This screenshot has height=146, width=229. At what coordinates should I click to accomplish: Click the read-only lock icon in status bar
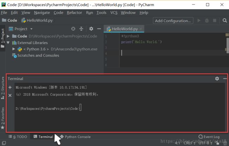click(x=218, y=143)
